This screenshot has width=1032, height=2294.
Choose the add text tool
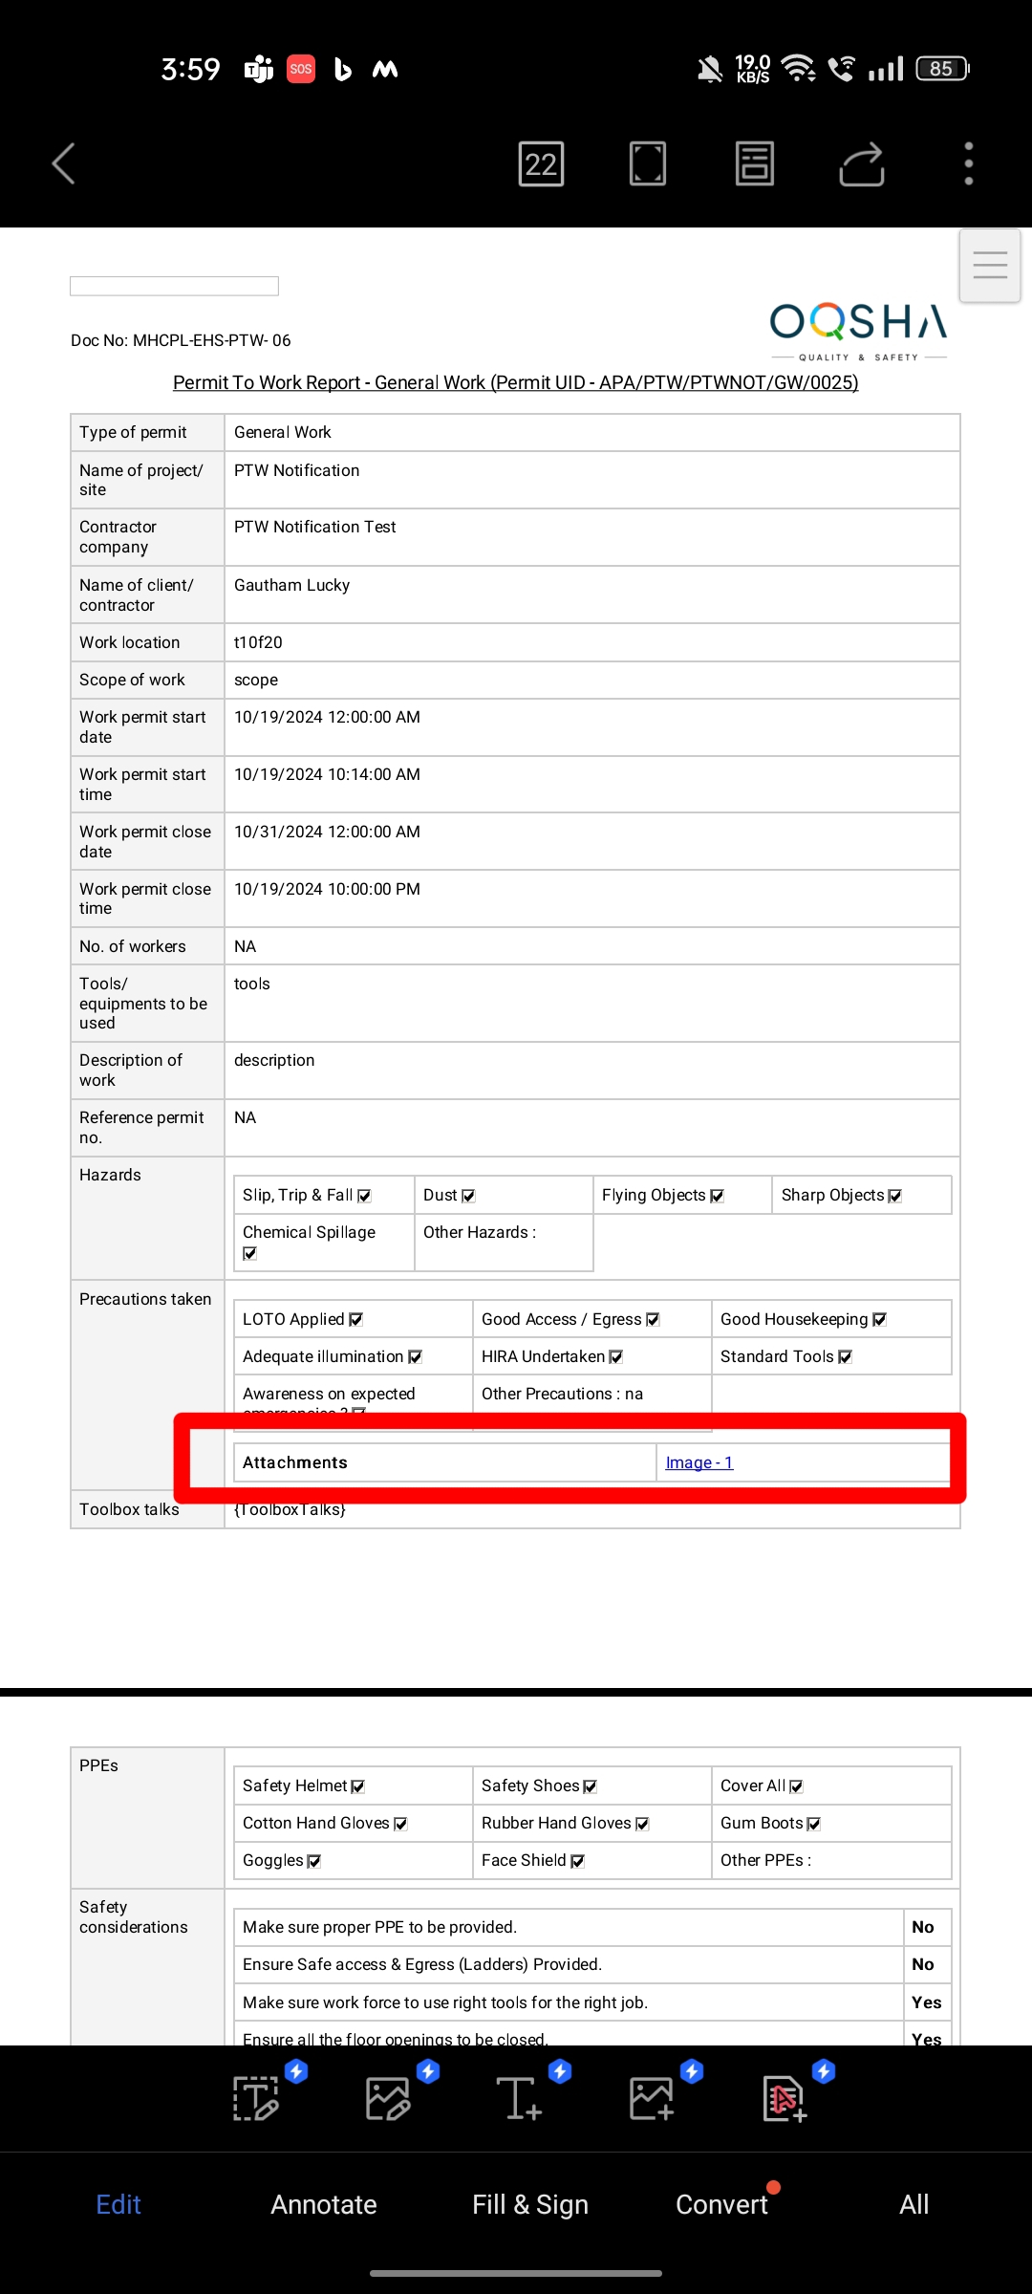[520, 2099]
